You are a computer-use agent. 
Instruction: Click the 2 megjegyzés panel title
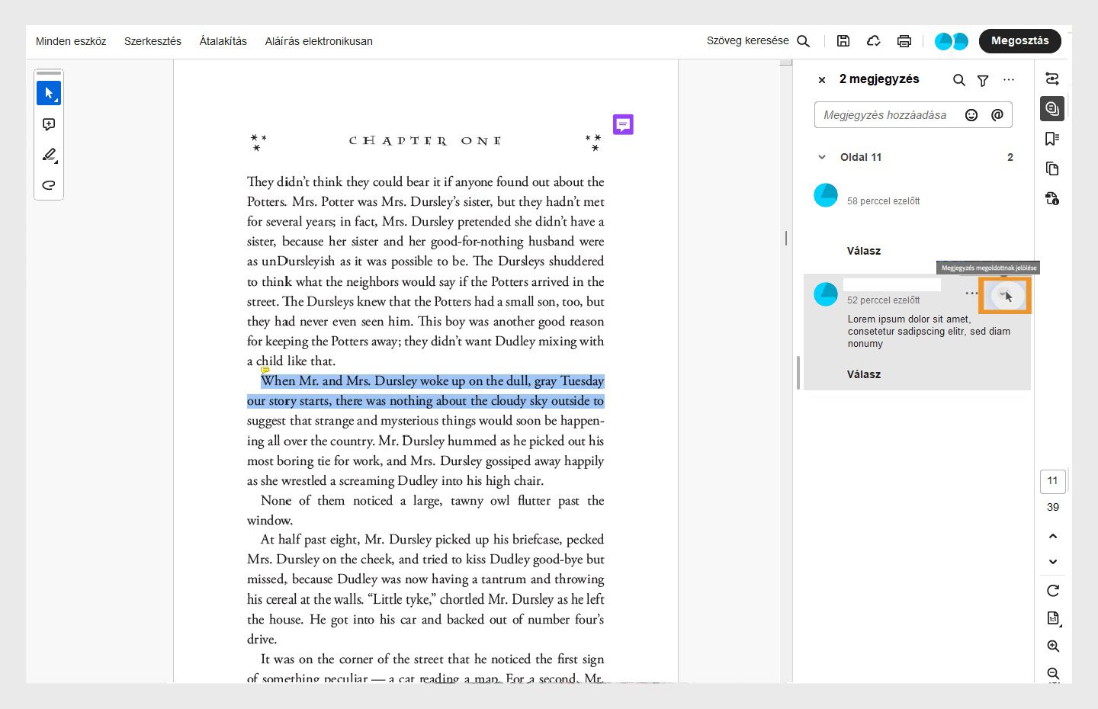(x=879, y=79)
